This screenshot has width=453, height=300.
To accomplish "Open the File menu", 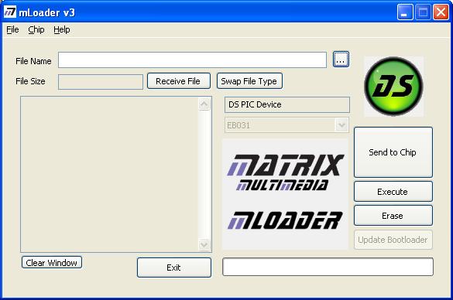I will click(12, 29).
